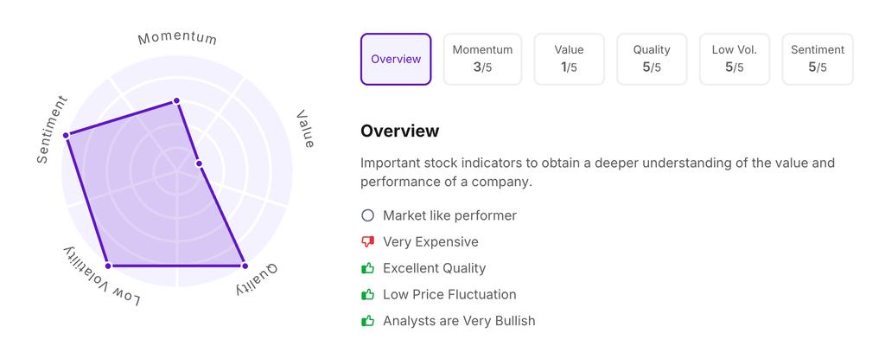This screenshot has height=346, width=885.
Task: Click the neutral circle icon for Market like performer
Action: (368, 215)
